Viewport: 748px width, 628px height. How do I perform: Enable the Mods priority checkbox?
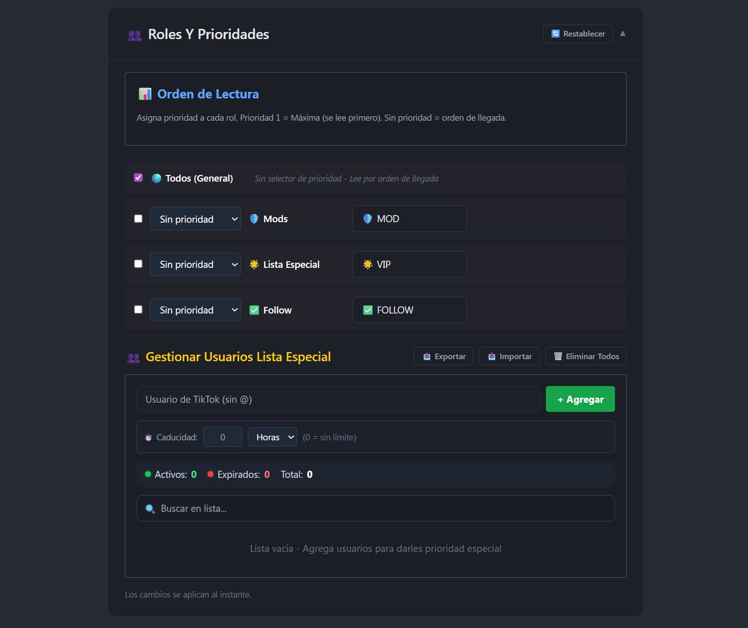pos(138,218)
